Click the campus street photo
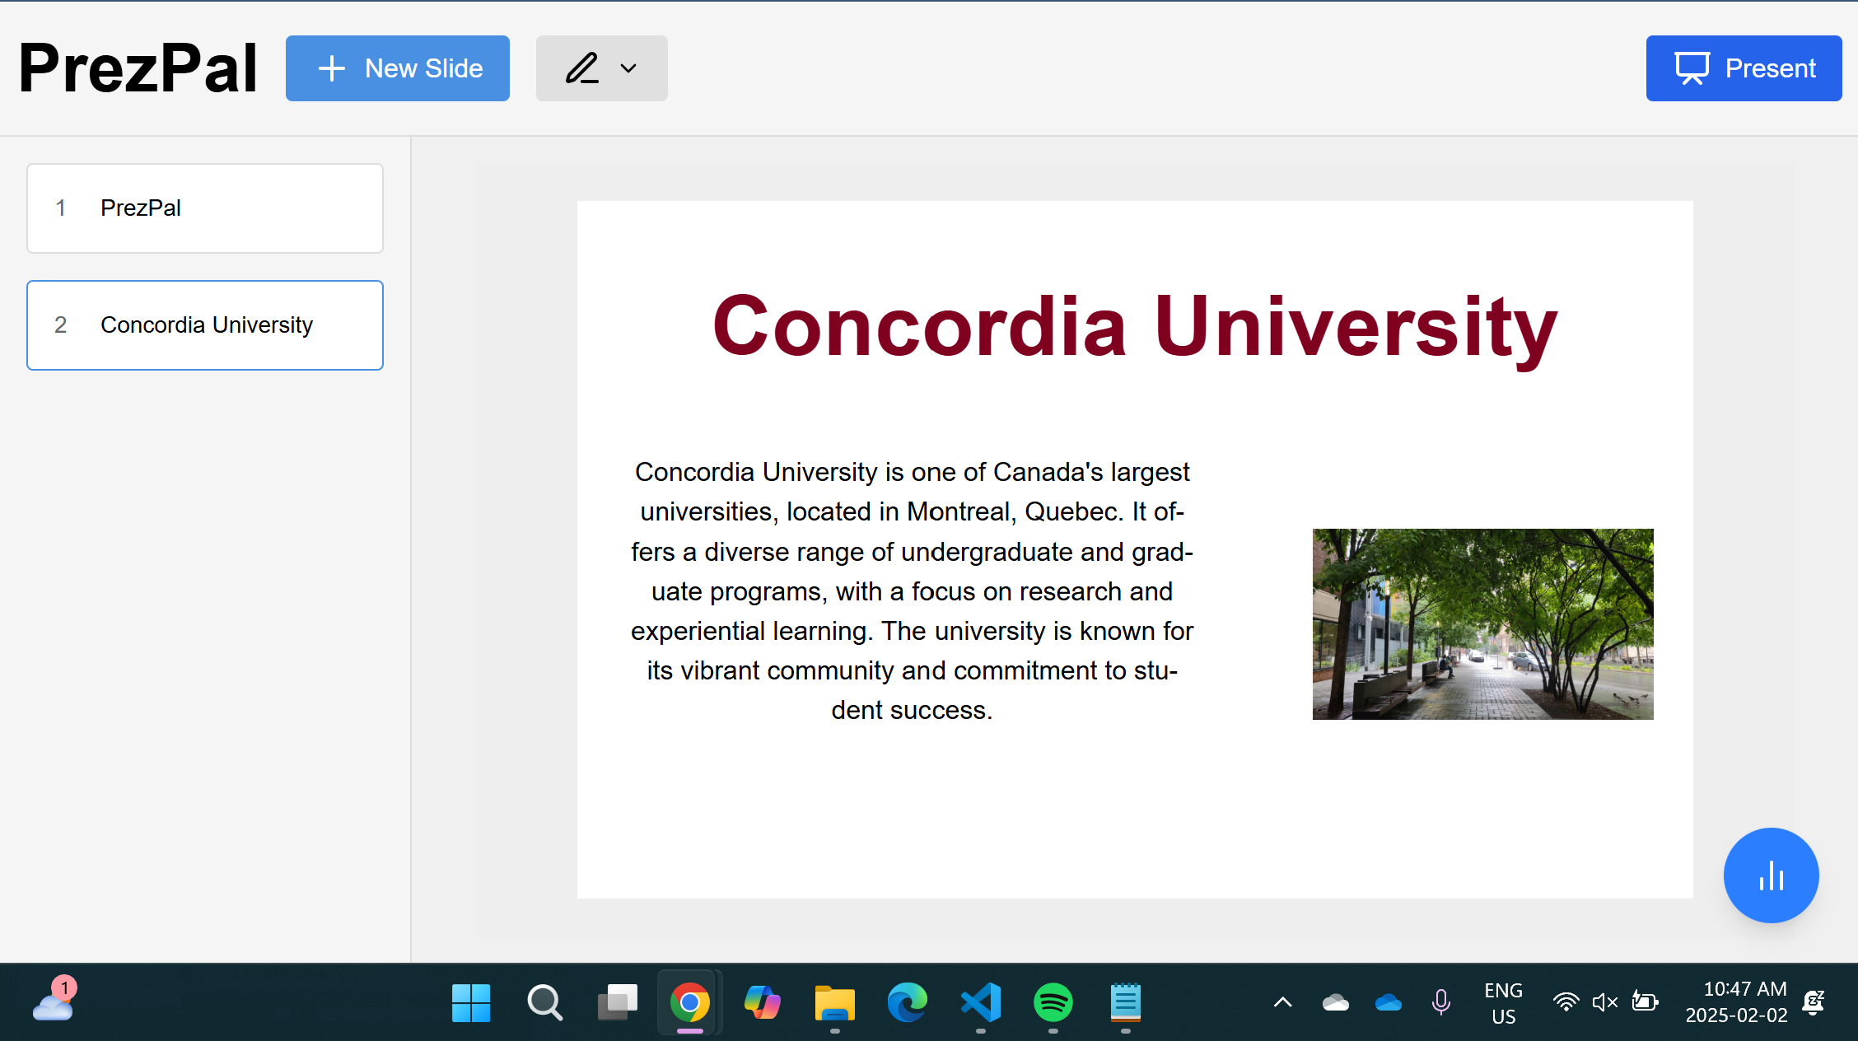This screenshot has width=1858, height=1041. (1482, 623)
